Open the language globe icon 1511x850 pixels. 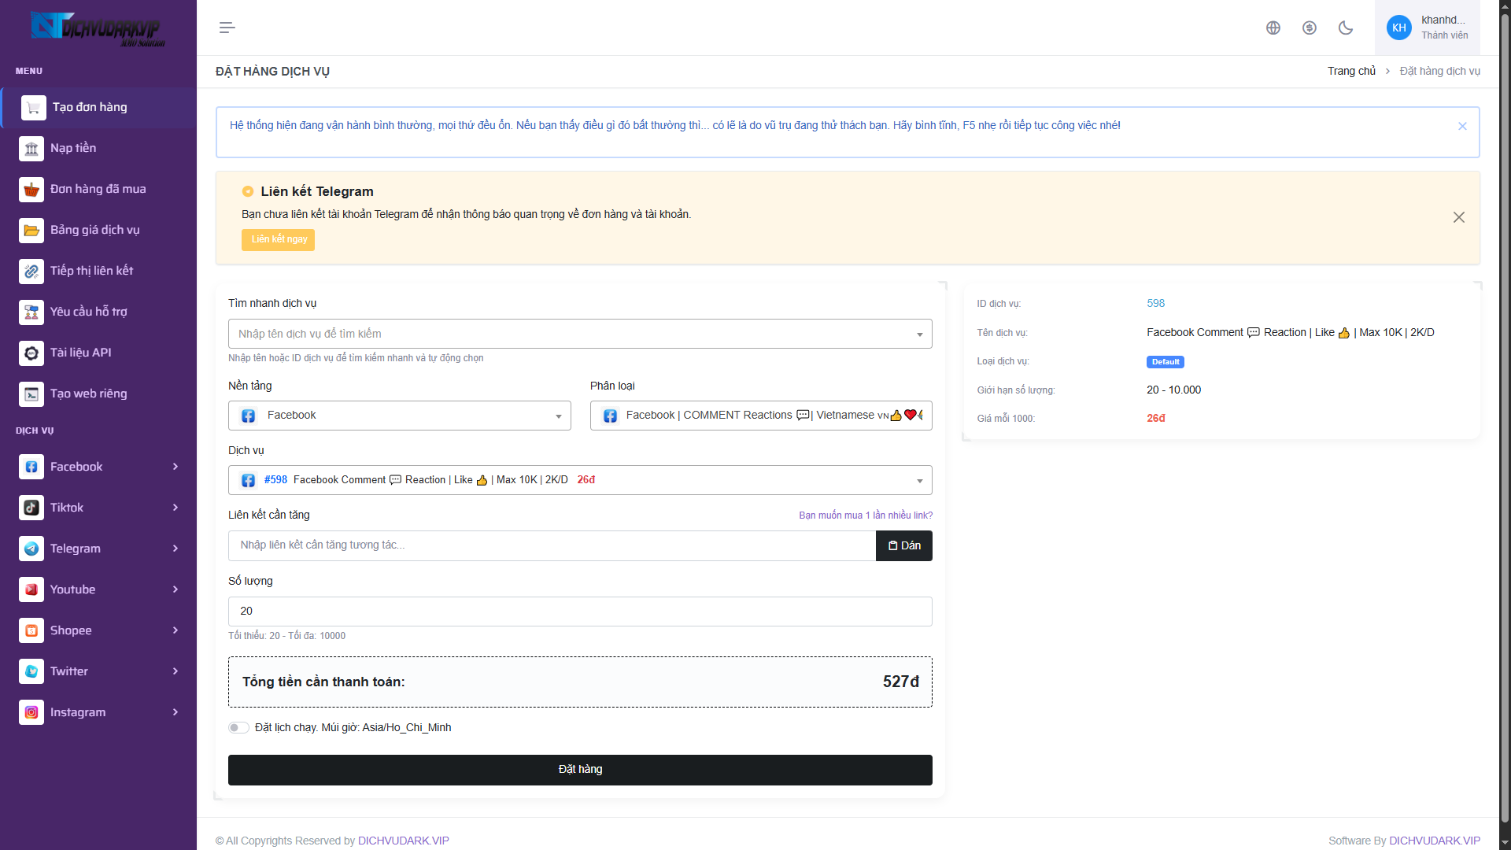click(x=1273, y=28)
